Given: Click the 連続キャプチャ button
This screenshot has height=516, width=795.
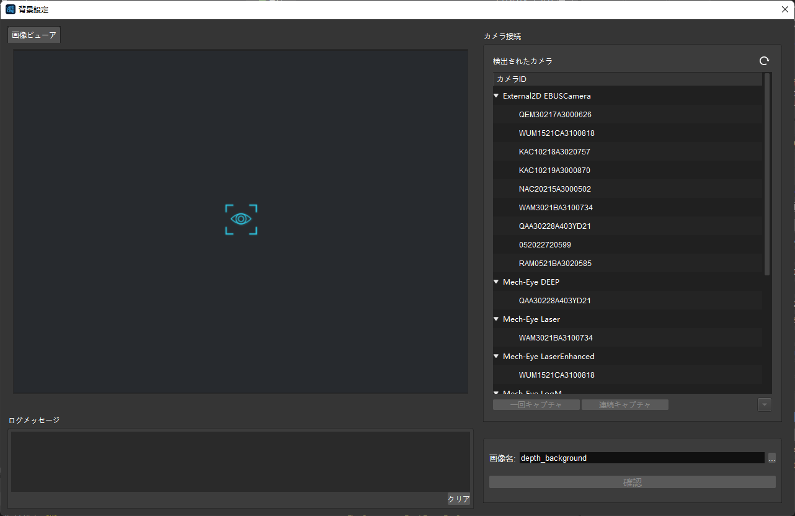Looking at the screenshot, I should click(x=625, y=405).
